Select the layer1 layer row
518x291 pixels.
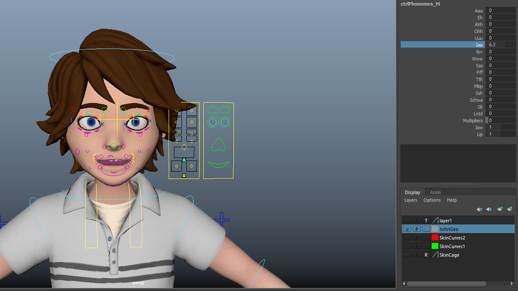458,220
